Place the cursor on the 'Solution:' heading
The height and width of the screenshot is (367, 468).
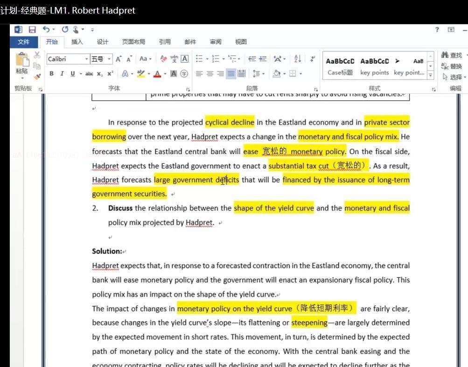click(x=107, y=251)
